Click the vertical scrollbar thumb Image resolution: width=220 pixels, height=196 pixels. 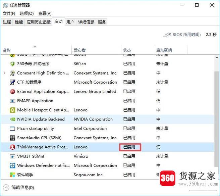click(217, 119)
